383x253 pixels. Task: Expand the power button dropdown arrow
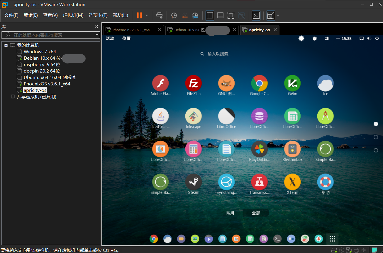147,16
